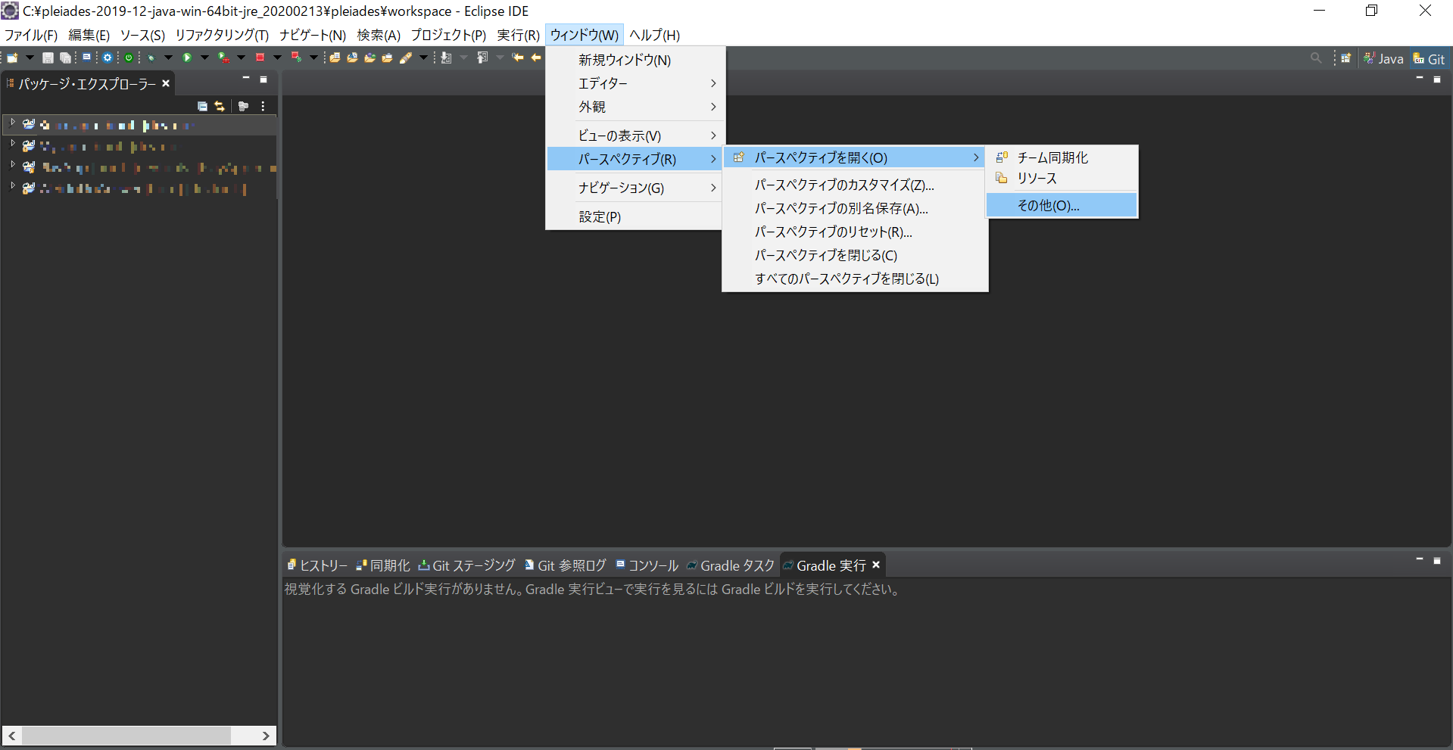Image resolution: width=1453 pixels, height=750 pixels.
Task: Choose パースペクティブのカスタマイズ(Z)...
Action: [x=855, y=185]
